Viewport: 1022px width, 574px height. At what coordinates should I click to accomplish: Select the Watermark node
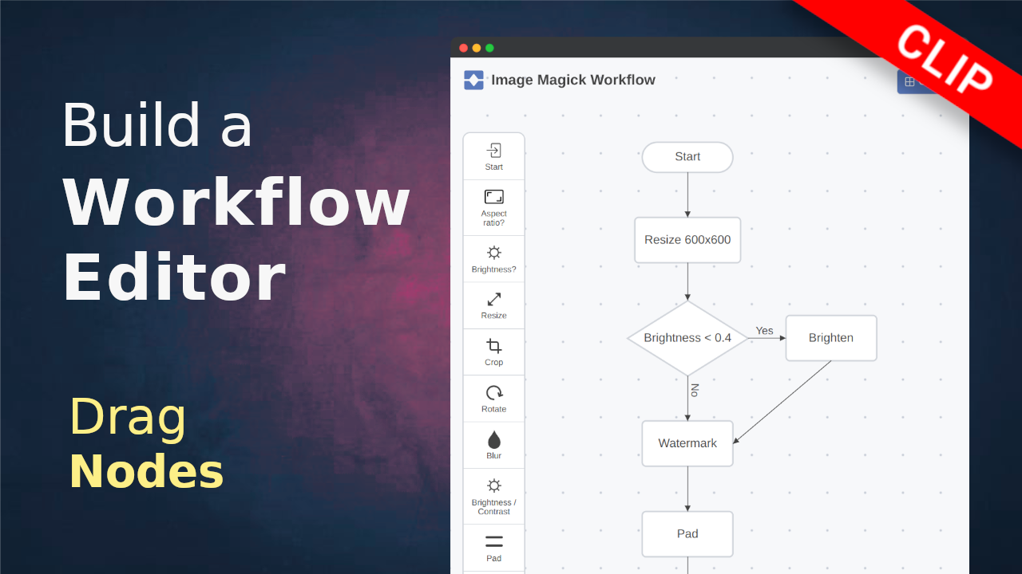click(x=687, y=443)
